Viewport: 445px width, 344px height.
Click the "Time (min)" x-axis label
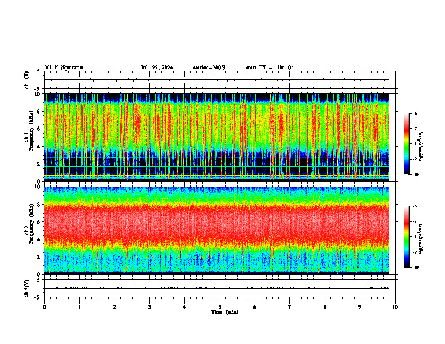coord(225,312)
